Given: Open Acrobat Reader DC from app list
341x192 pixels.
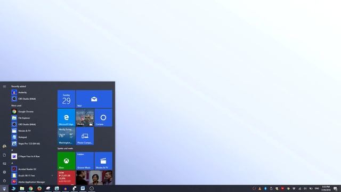Looking at the screenshot, I should point(33,169).
